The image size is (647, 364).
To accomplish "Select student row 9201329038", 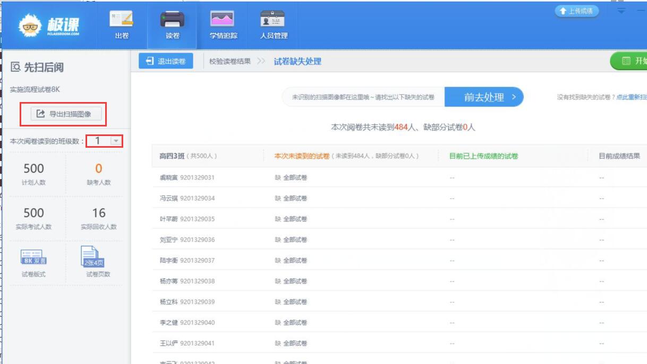I will click(x=399, y=281).
